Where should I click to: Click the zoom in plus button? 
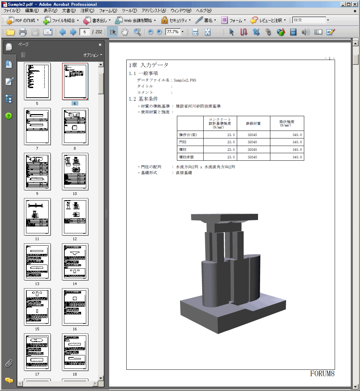click(x=159, y=32)
